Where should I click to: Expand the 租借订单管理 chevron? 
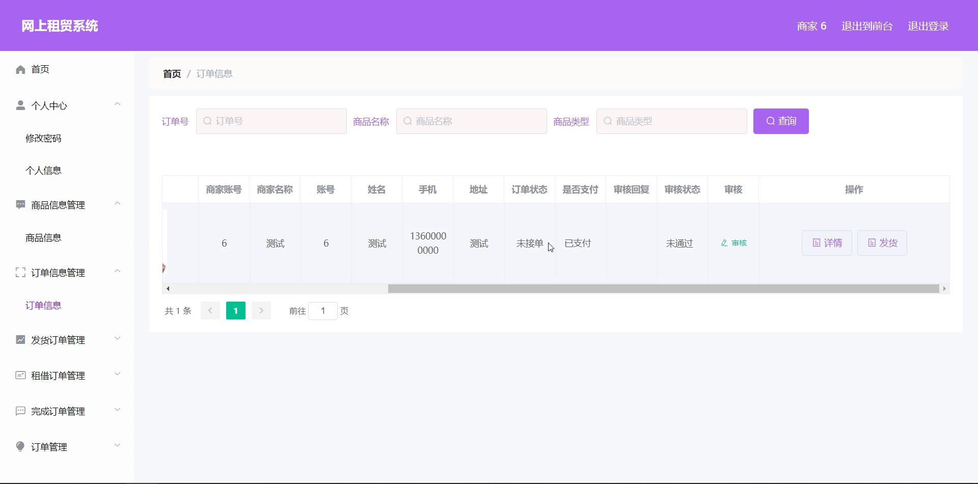[117, 374]
